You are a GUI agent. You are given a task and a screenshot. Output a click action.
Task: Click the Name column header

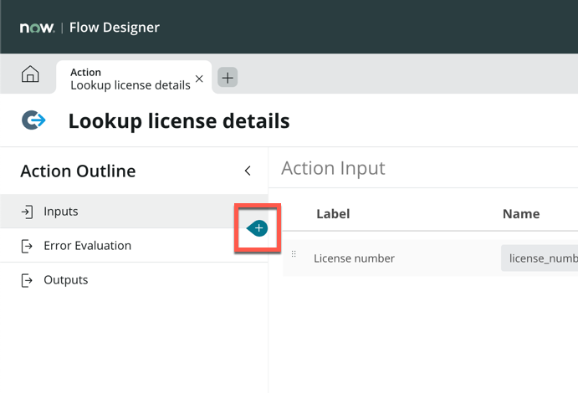520,214
